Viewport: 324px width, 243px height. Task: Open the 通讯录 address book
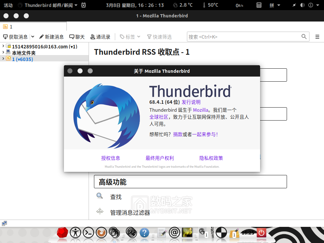[x=100, y=37]
